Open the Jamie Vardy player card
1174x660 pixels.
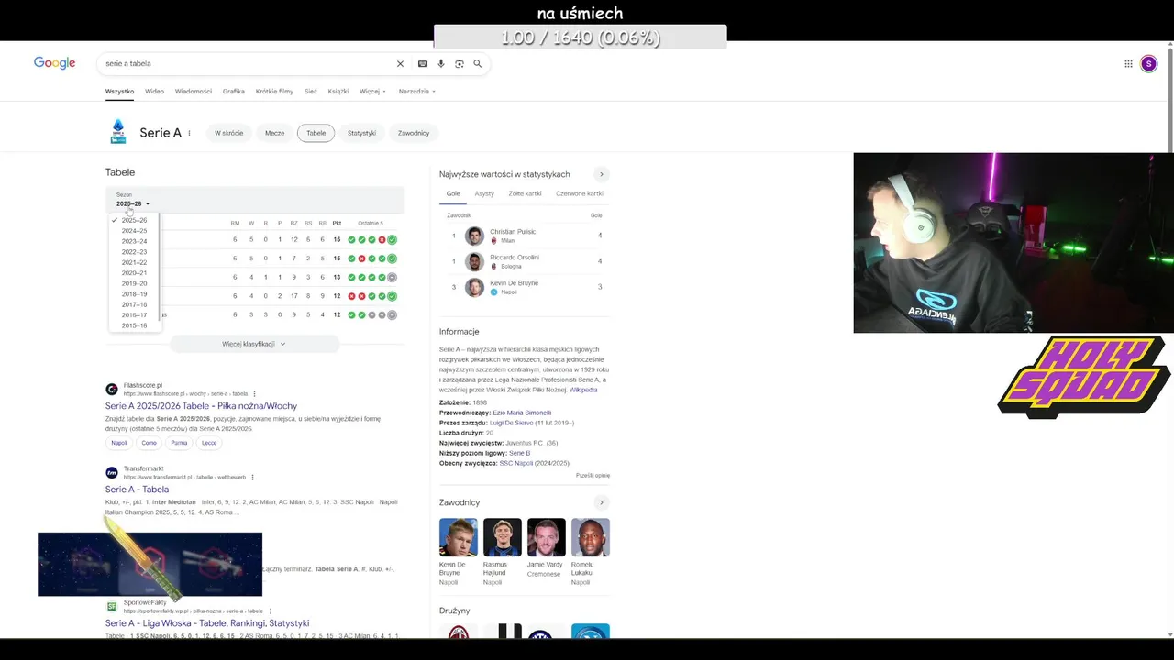[546, 548]
